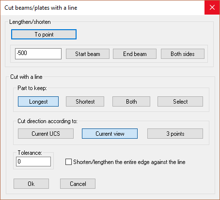This screenshot has width=220, height=200.
Task: Select Longest as part to keep
Action: coord(38,102)
